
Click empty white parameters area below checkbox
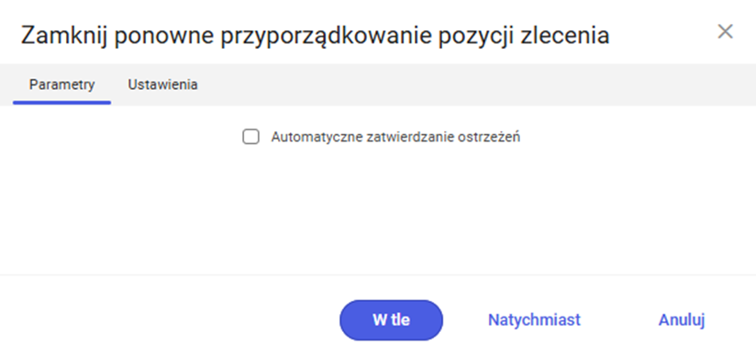(378, 207)
